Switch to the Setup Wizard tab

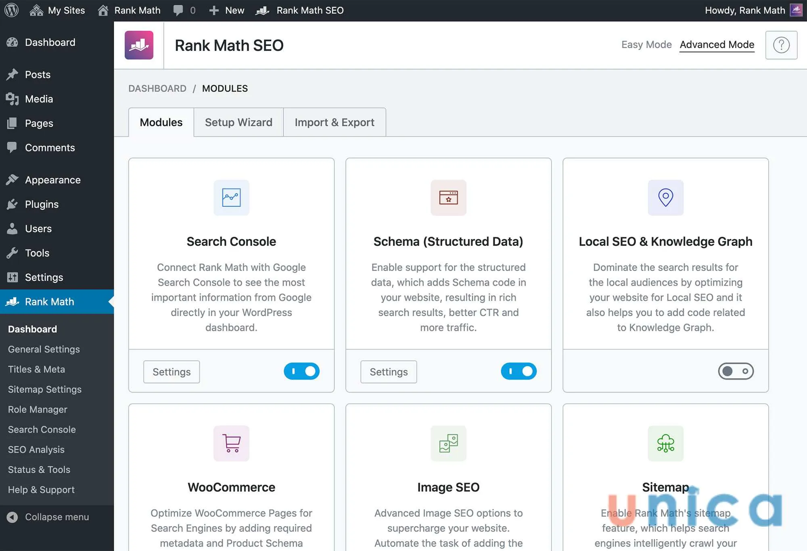pyautogui.click(x=238, y=122)
